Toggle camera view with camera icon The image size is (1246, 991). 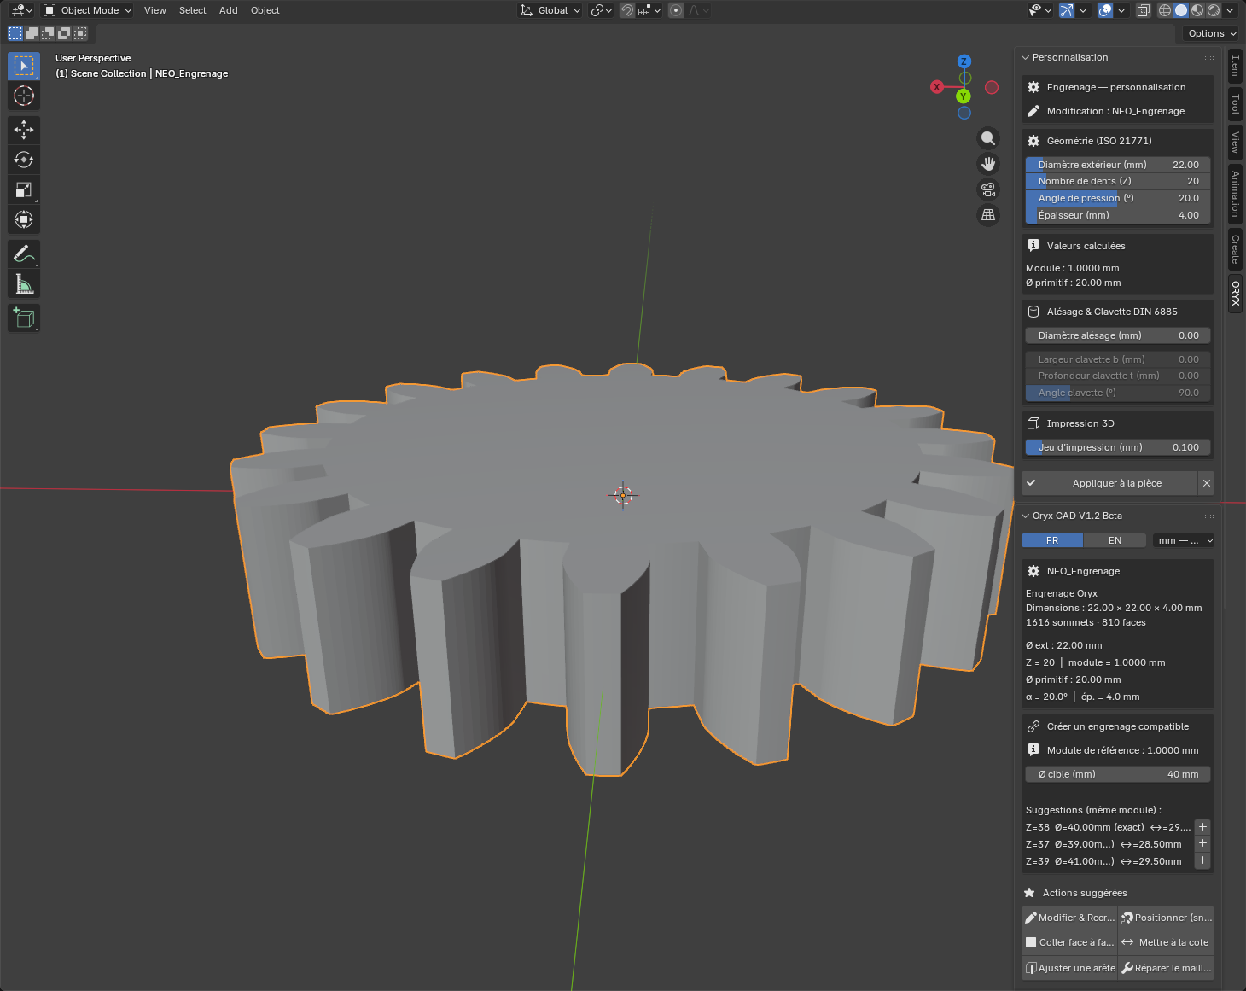coord(988,189)
